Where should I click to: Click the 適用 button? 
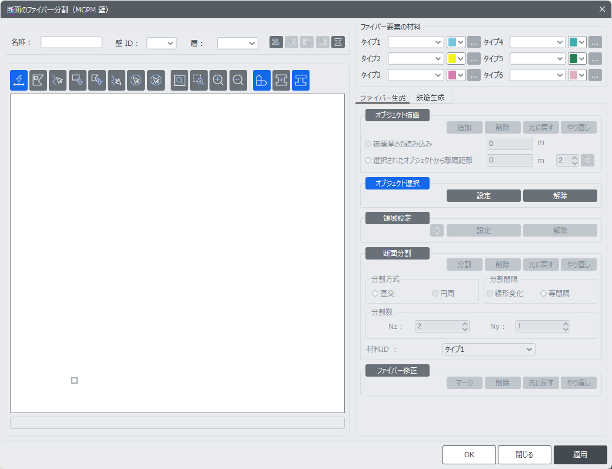580,455
